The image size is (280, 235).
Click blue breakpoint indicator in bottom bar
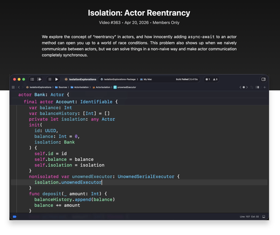pos(14,217)
